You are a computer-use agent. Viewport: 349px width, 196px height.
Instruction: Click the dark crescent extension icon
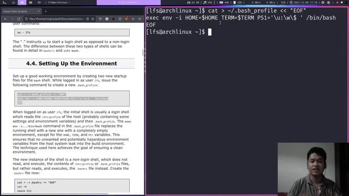pos(113,19)
